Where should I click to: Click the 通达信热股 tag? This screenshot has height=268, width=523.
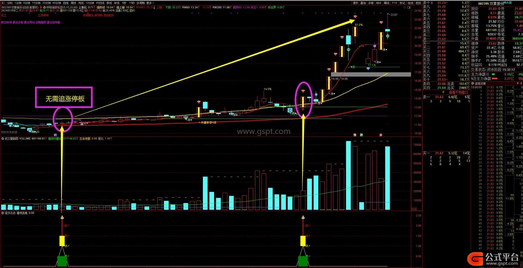click(53, 22)
